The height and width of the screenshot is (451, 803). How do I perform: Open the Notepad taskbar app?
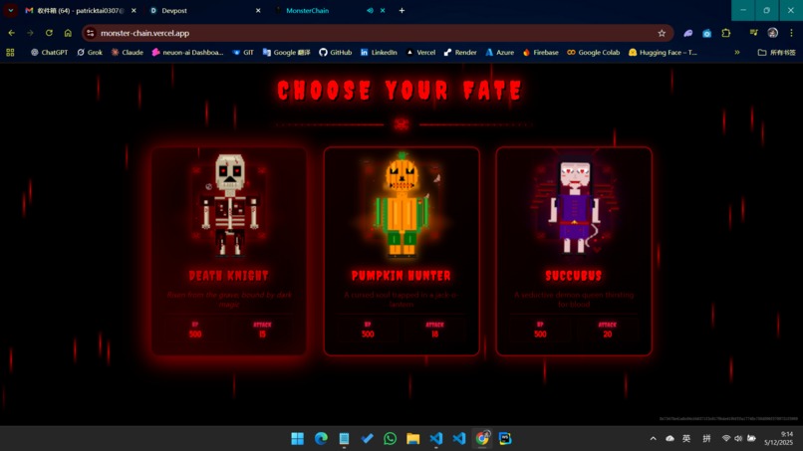click(x=344, y=439)
